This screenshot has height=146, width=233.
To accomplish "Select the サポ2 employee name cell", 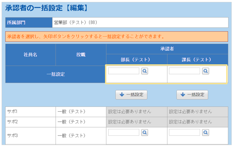I will coord(30,122).
